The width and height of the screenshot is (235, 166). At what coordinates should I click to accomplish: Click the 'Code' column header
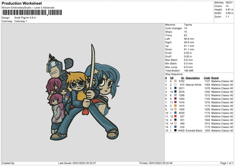[207, 78]
